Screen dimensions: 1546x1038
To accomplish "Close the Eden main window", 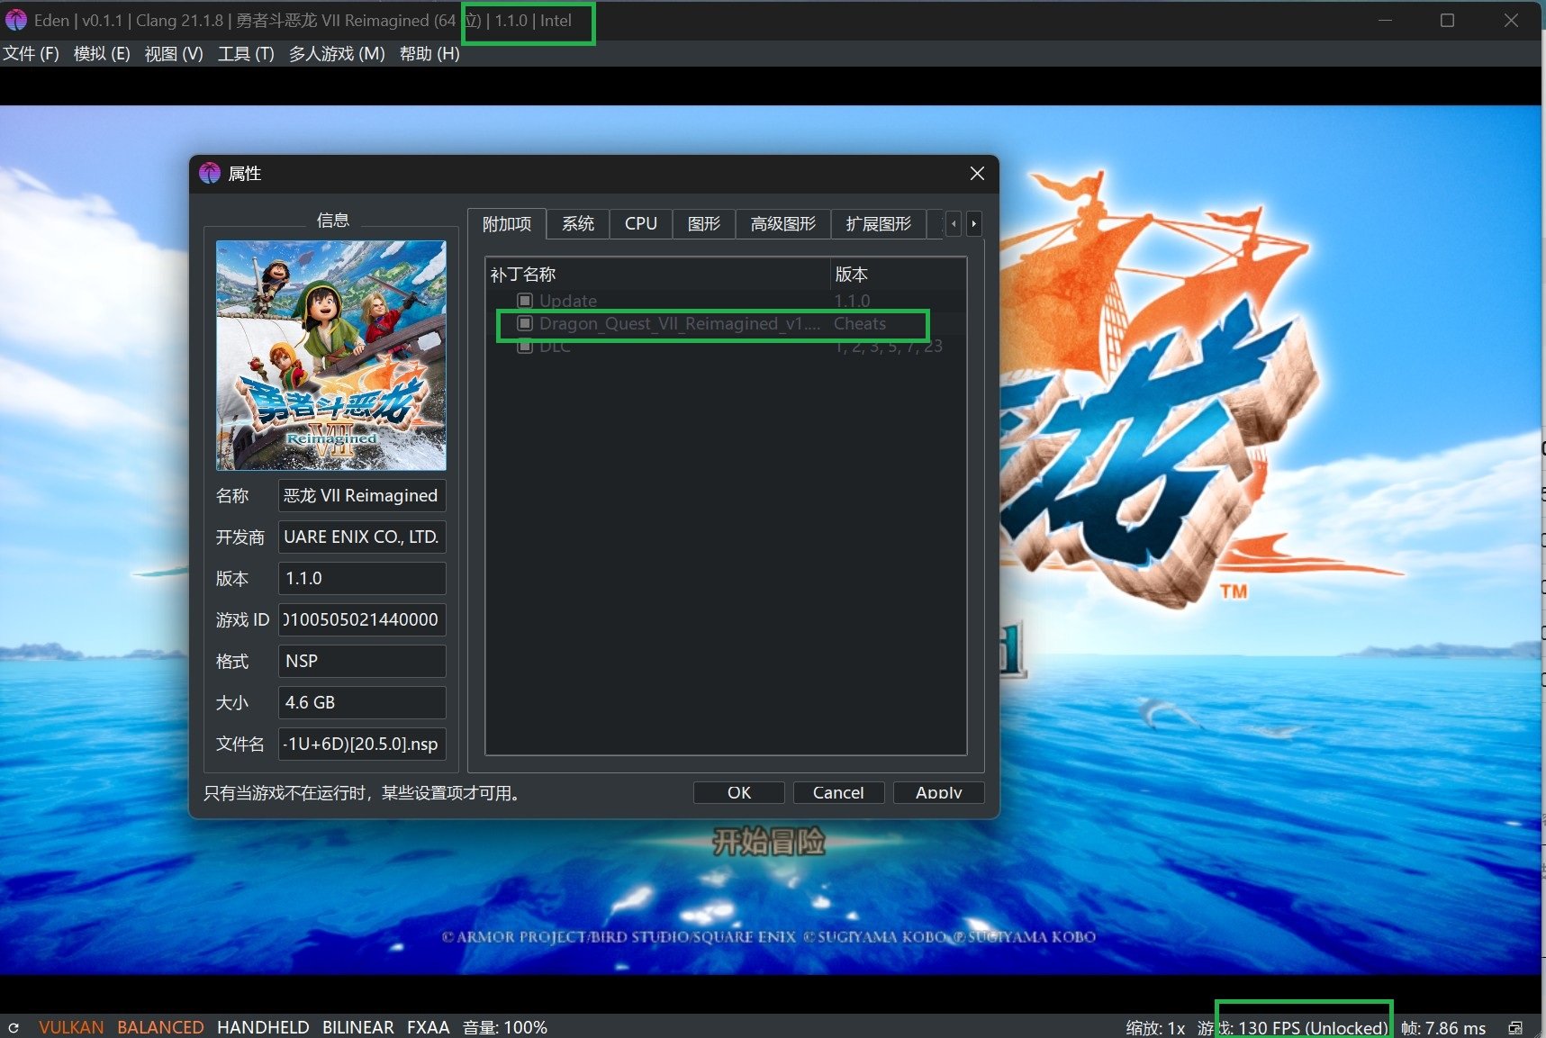I will tap(1511, 20).
